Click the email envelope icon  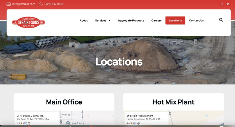(x=8, y=4)
